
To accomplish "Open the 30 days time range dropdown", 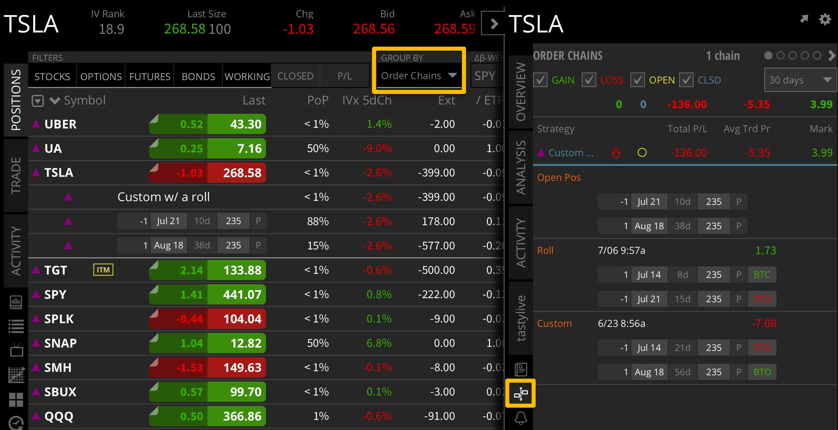I will [800, 80].
